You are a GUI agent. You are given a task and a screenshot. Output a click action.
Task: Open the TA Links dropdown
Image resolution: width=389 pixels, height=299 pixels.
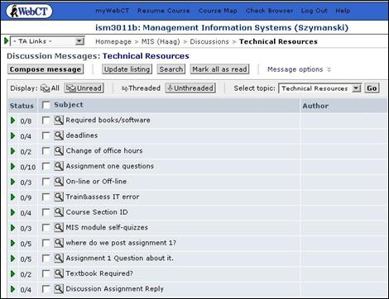pos(47,41)
